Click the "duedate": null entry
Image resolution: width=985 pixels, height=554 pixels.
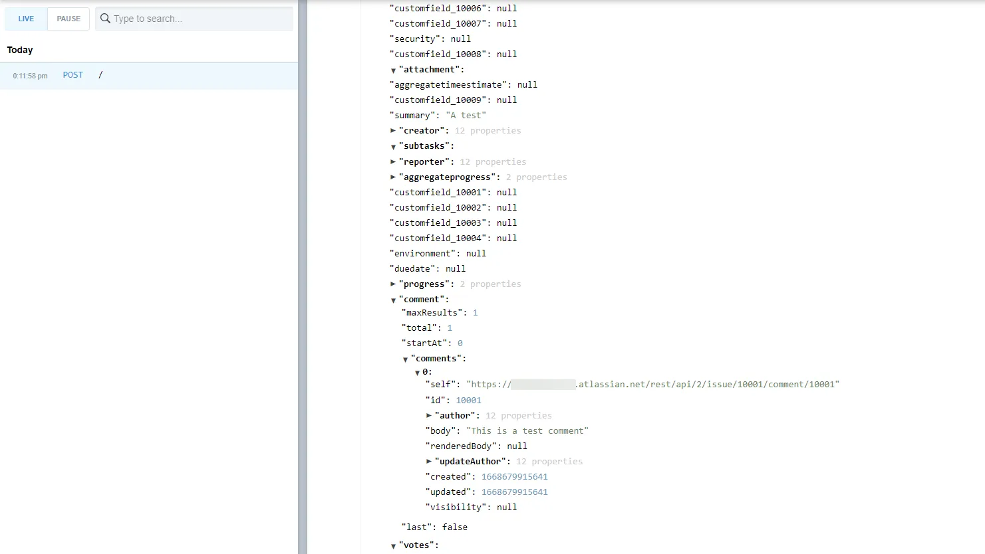pyautogui.click(x=428, y=269)
